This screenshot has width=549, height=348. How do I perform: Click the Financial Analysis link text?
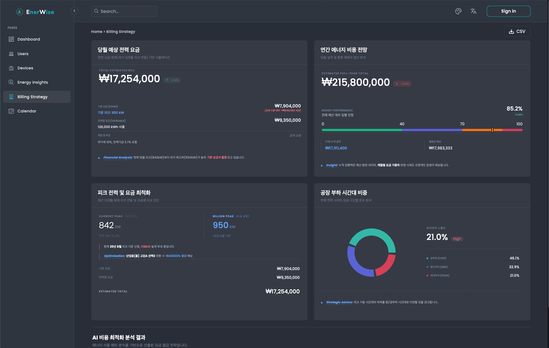pyautogui.click(x=118, y=157)
